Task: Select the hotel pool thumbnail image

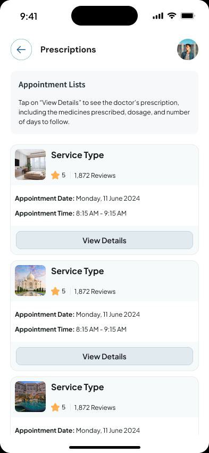Action: coord(30,397)
